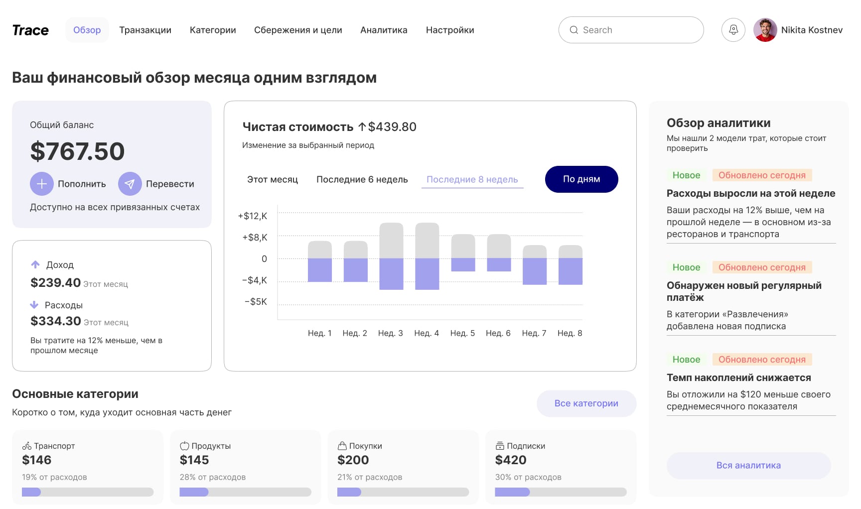Click the По дням button
Image resolution: width=861 pixels, height=509 pixels.
(581, 179)
